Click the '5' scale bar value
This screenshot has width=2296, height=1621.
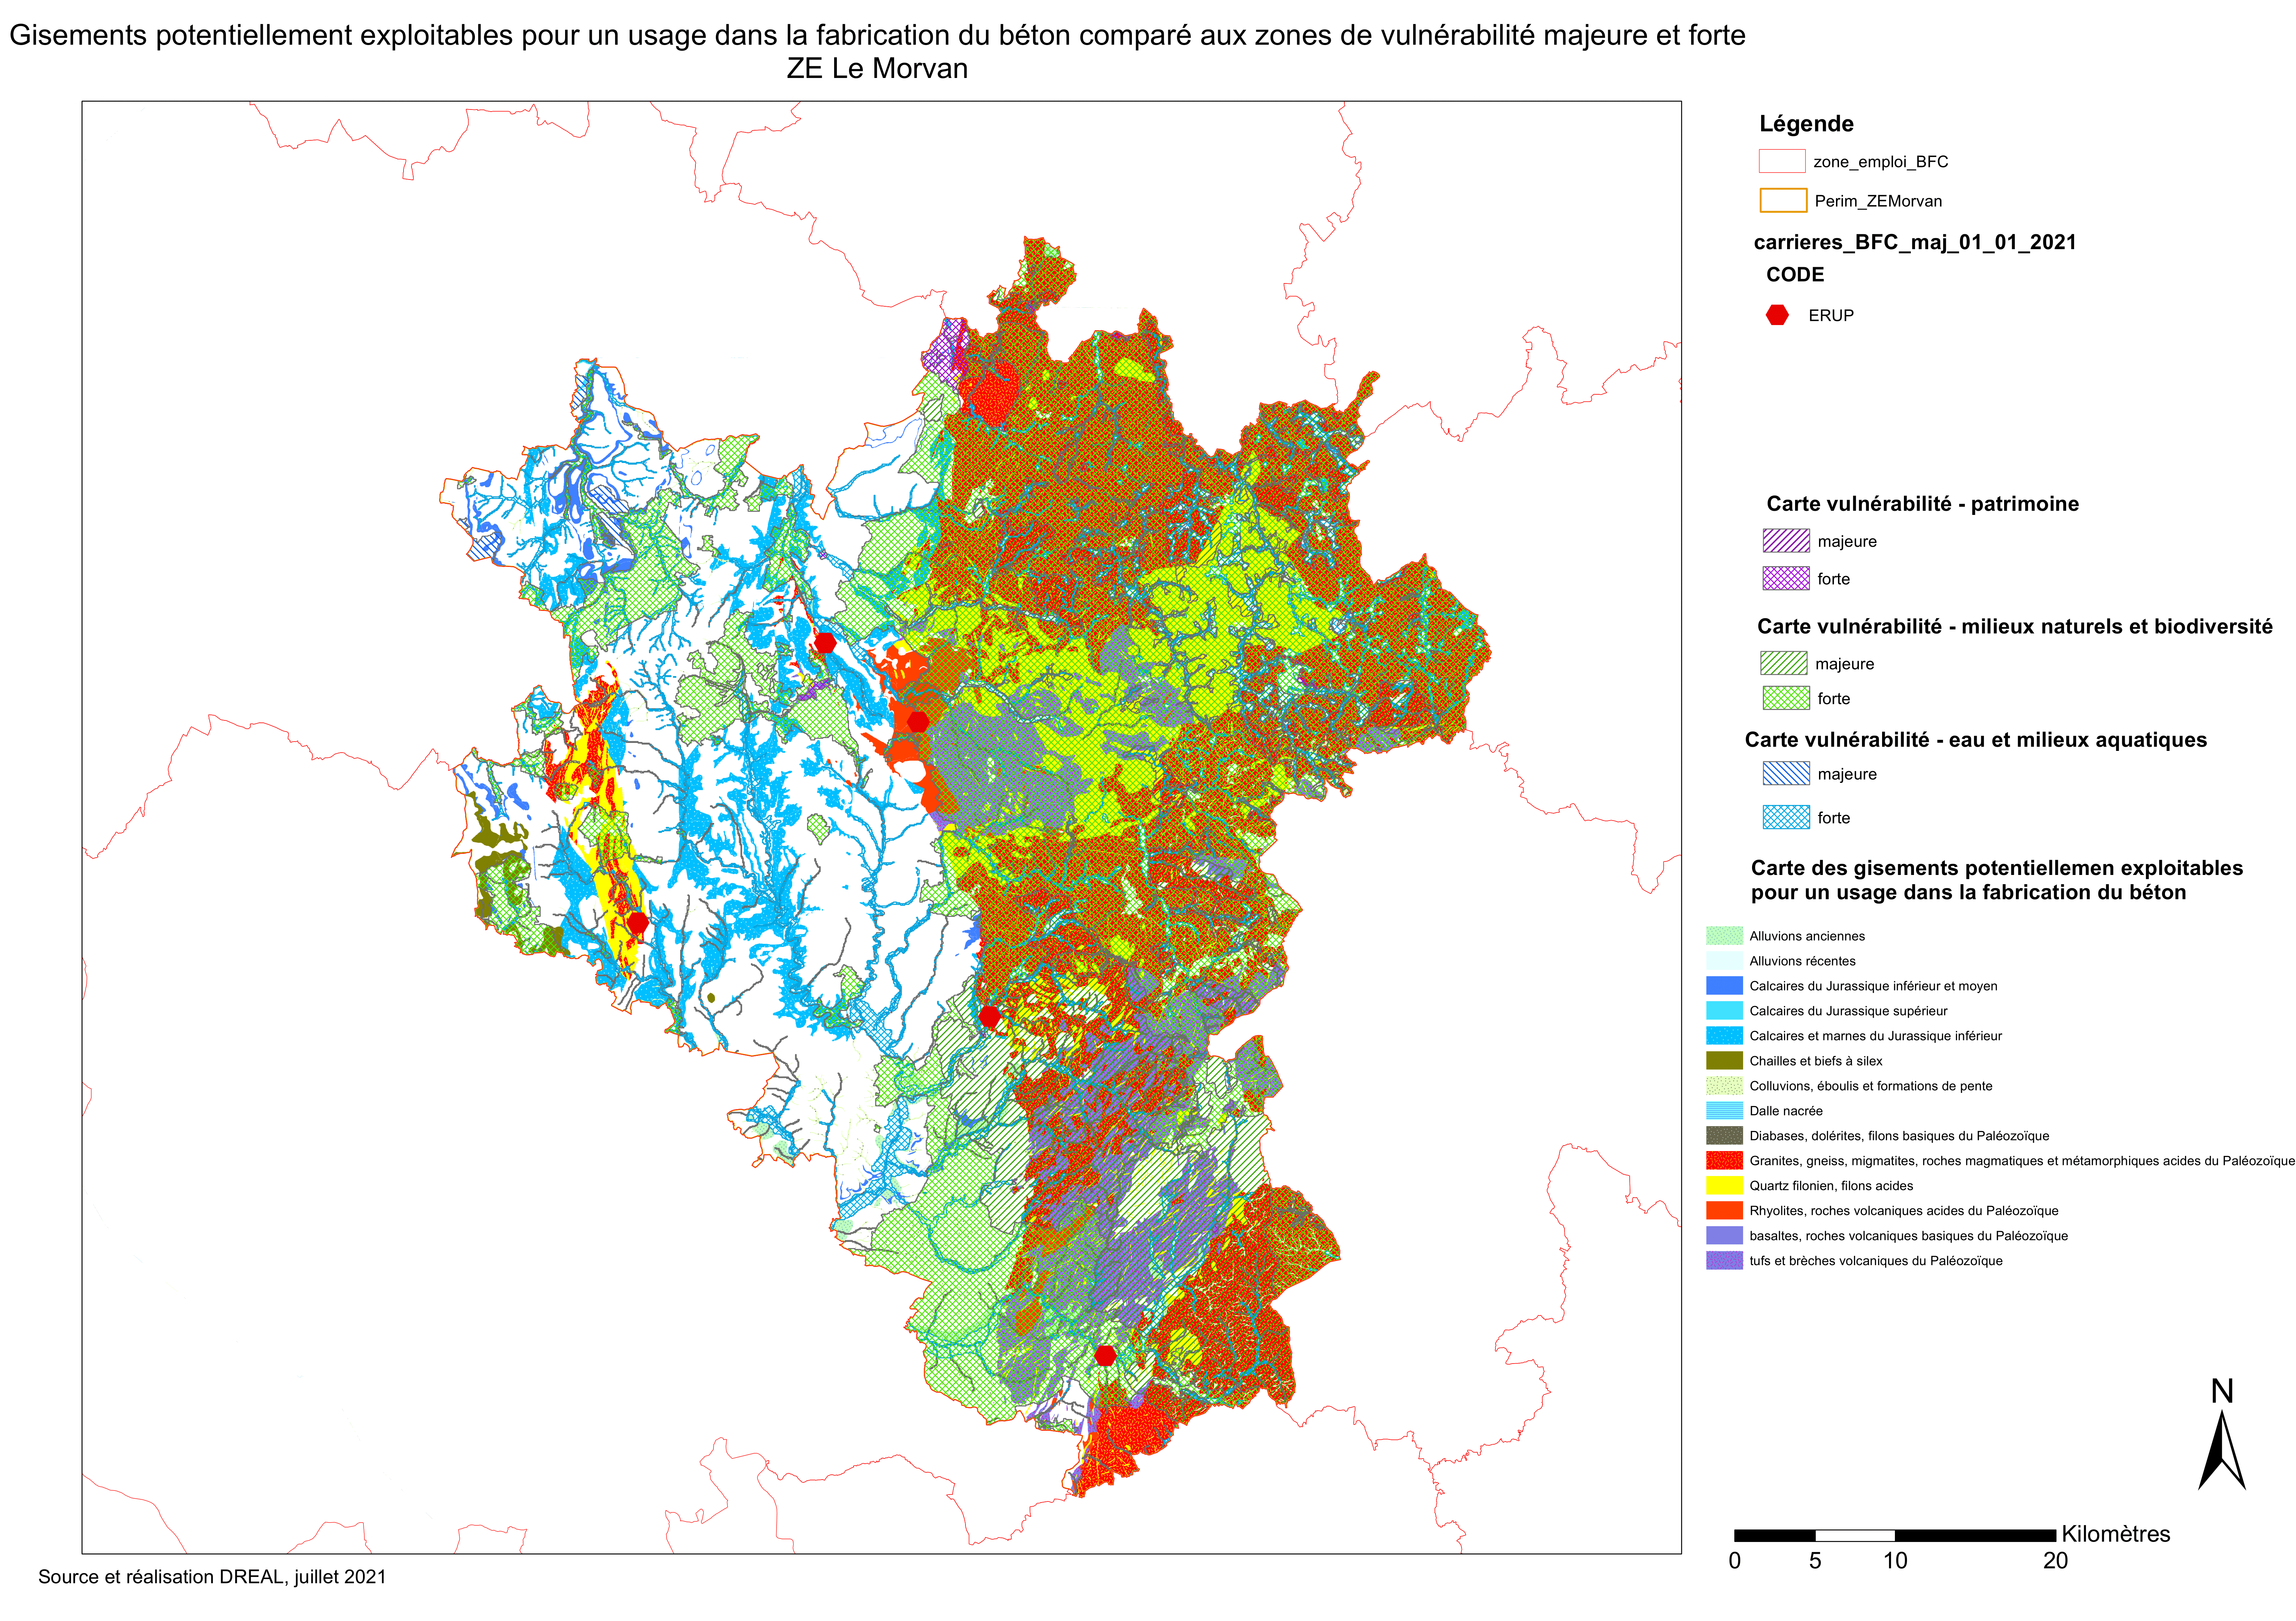[x=1815, y=1561]
